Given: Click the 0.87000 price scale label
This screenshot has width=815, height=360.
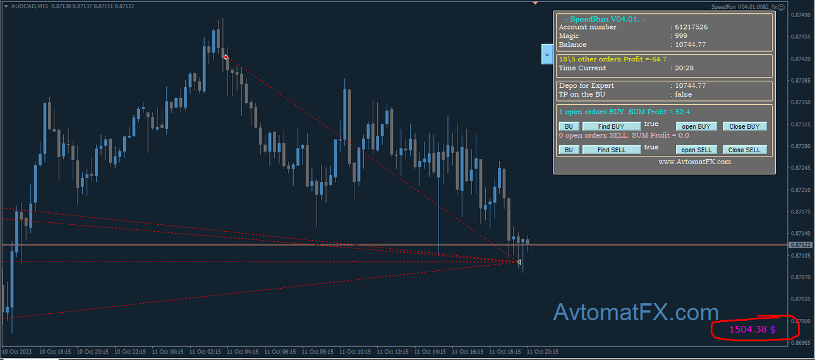Looking at the screenshot, I should coord(800,321).
